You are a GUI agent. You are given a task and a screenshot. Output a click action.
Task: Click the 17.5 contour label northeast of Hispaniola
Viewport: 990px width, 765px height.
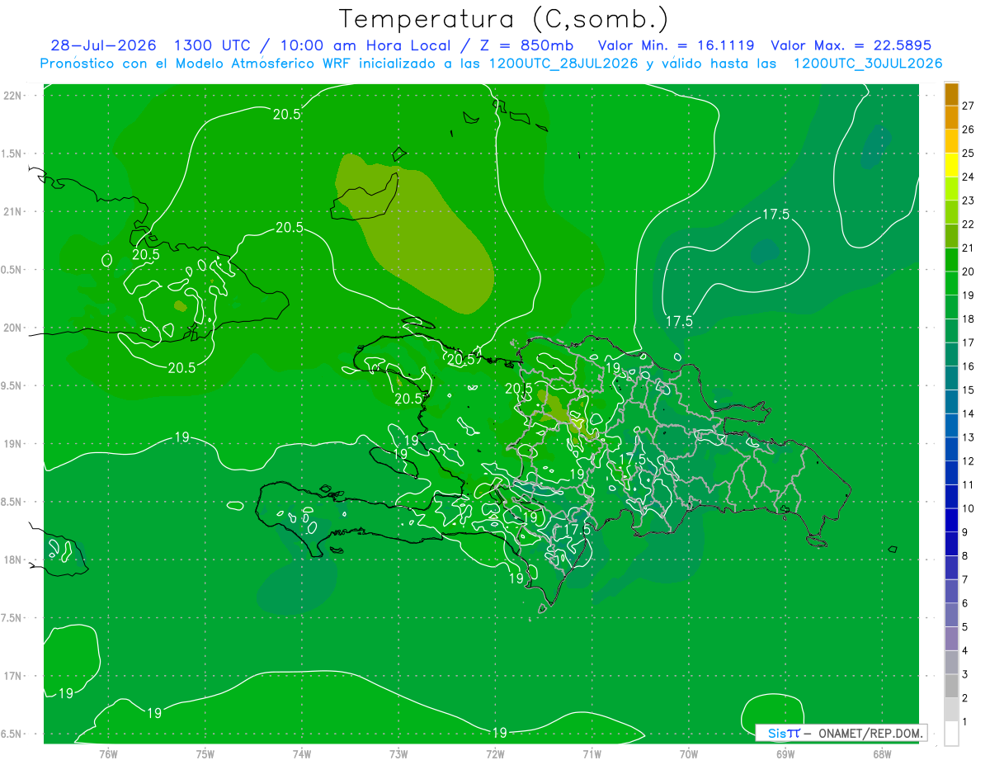point(775,215)
